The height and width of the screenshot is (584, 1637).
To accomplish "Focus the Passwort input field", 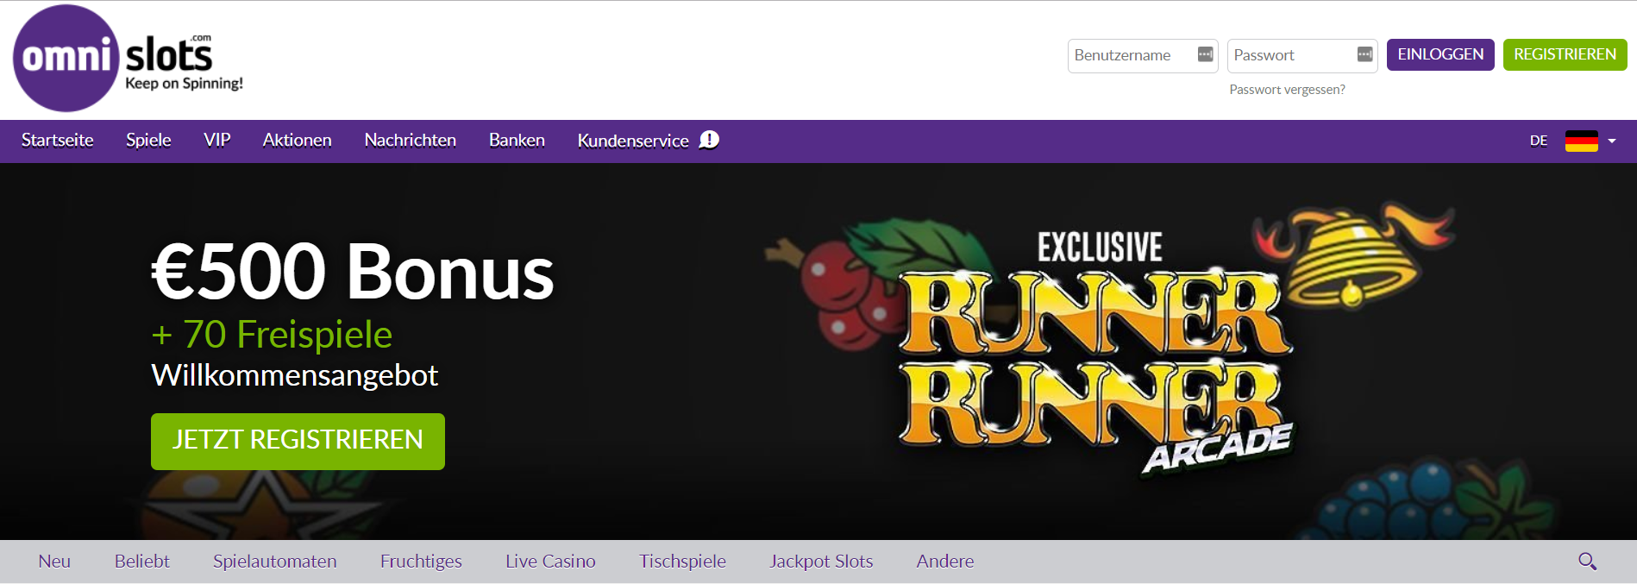I will (1302, 55).
